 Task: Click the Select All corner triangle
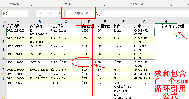coord(4,22)
